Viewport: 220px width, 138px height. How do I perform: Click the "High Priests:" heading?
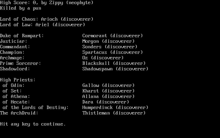click(18, 80)
